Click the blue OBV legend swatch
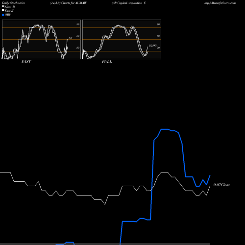The image size is (245, 245). 3,15
